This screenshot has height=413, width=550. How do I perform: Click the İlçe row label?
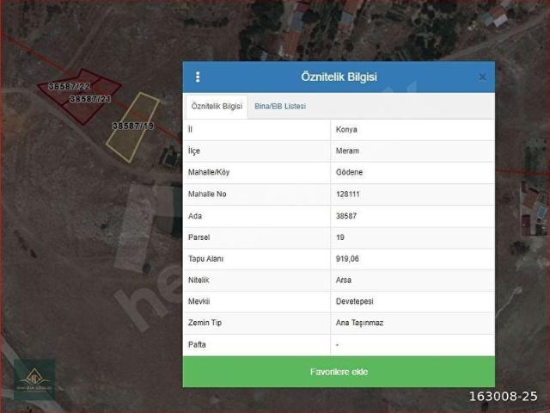click(x=194, y=151)
